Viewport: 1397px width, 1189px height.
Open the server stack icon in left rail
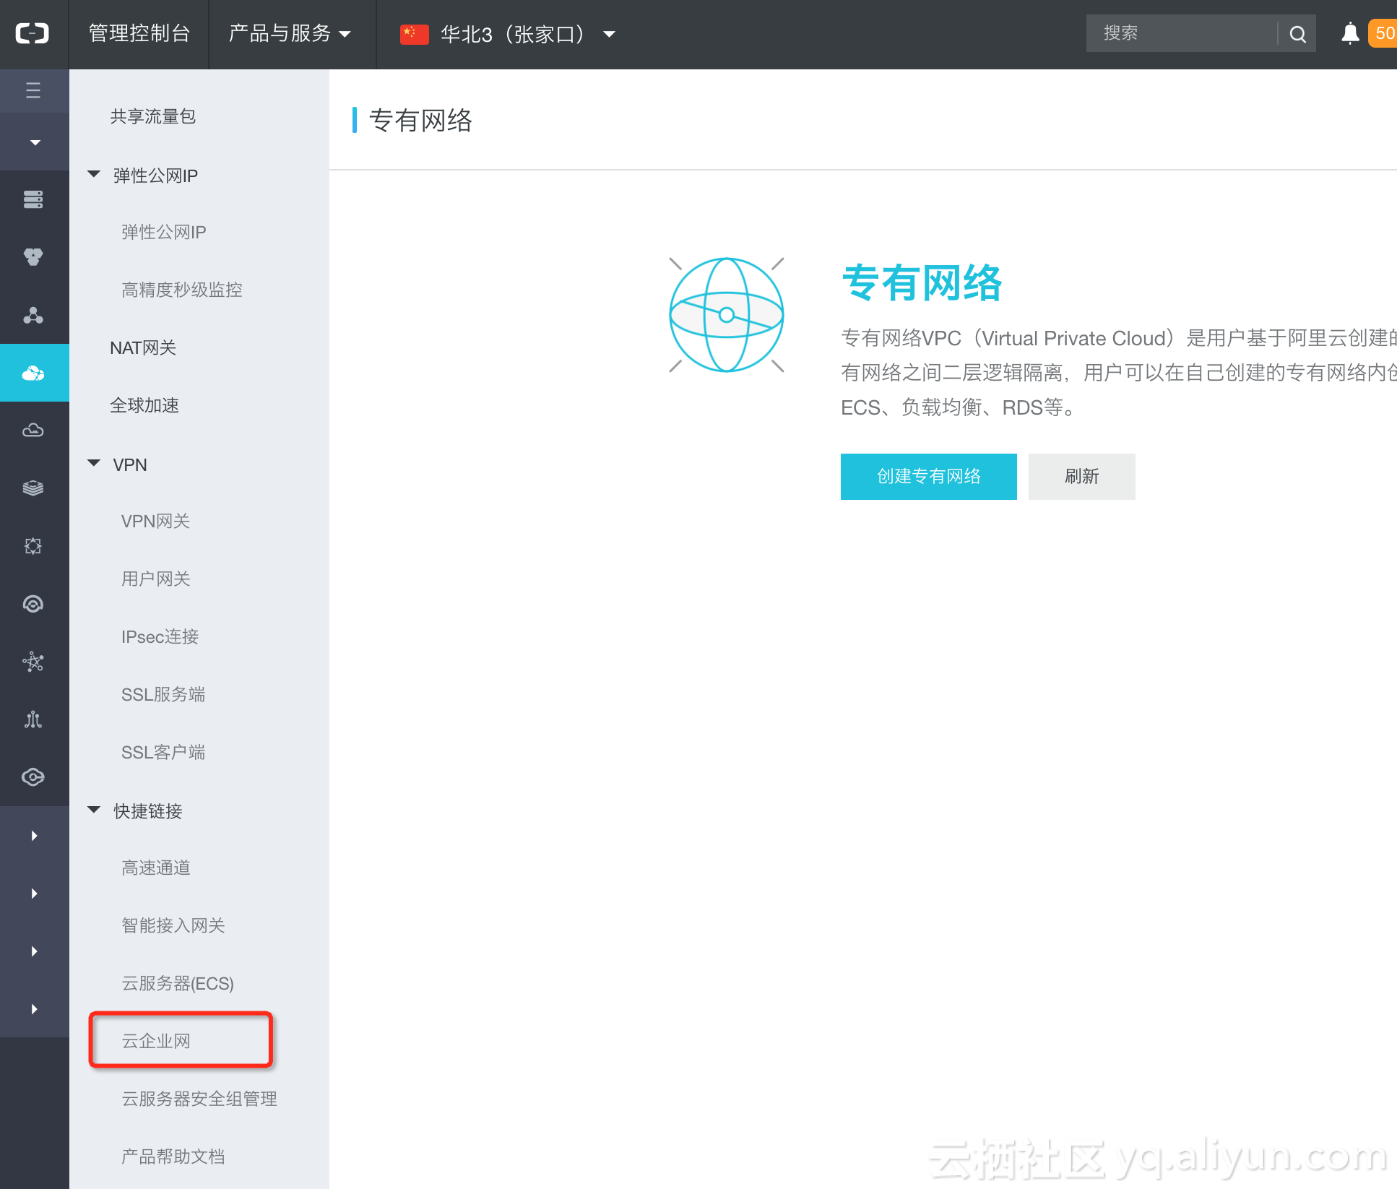pos(33,199)
